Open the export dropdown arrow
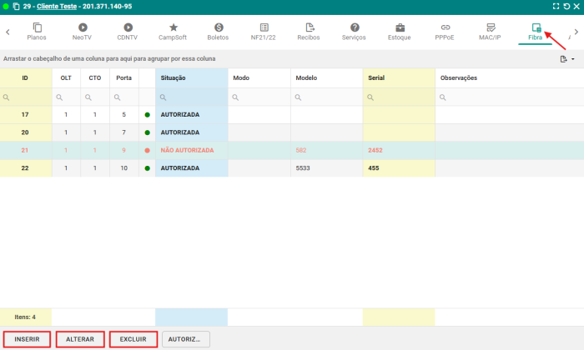Screen dimensions: 584x350 [x=573, y=60]
